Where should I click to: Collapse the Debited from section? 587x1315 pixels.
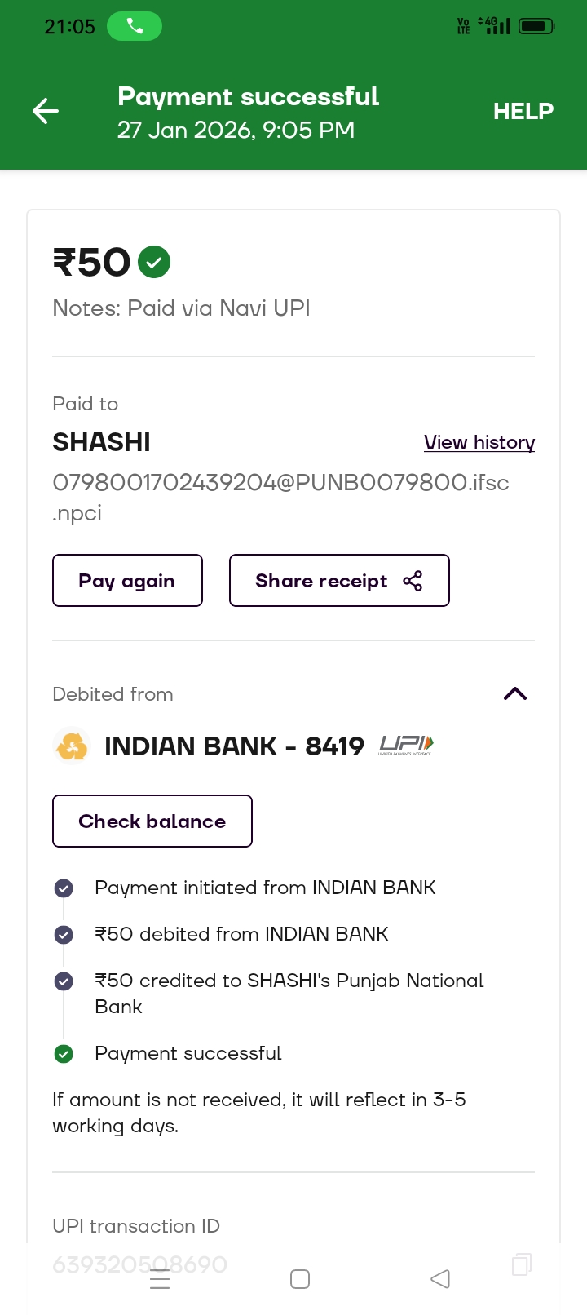click(515, 694)
